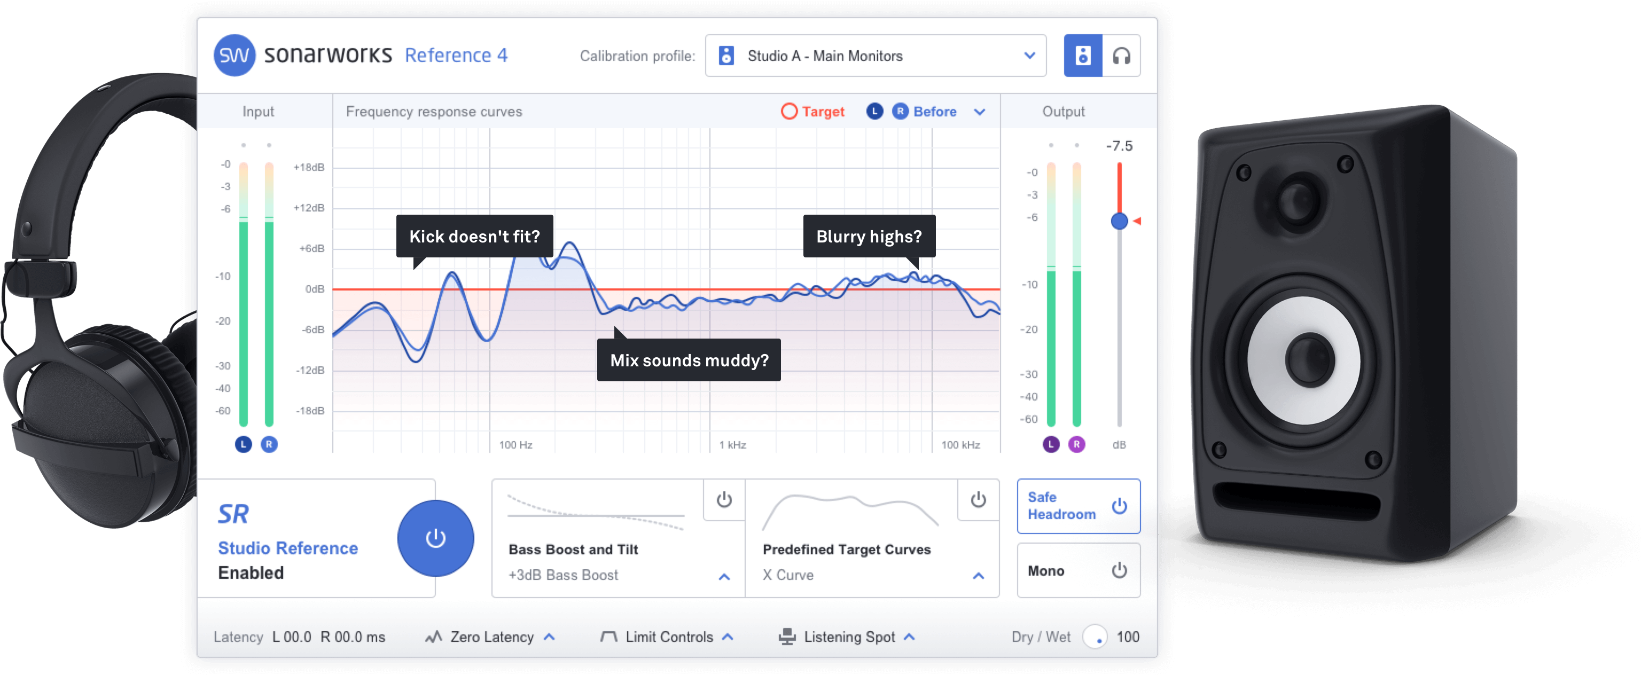The height and width of the screenshot is (675, 1641).
Task: Click the input left channel L badge
Action: pyautogui.click(x=244, y=444)
